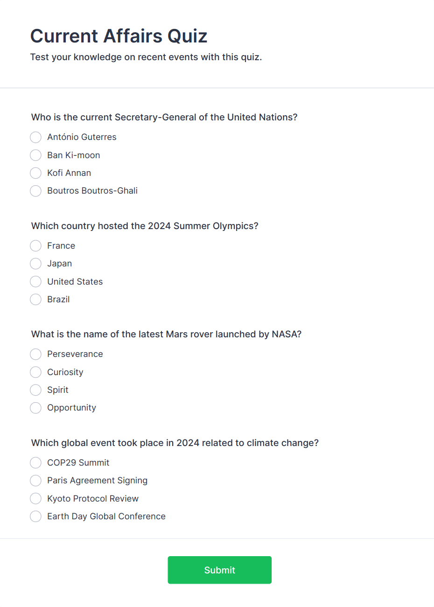Viewport: 434px width, 607px height.
Task: Choose COP29 Summit as climate event
Action: tap(36, 463)
